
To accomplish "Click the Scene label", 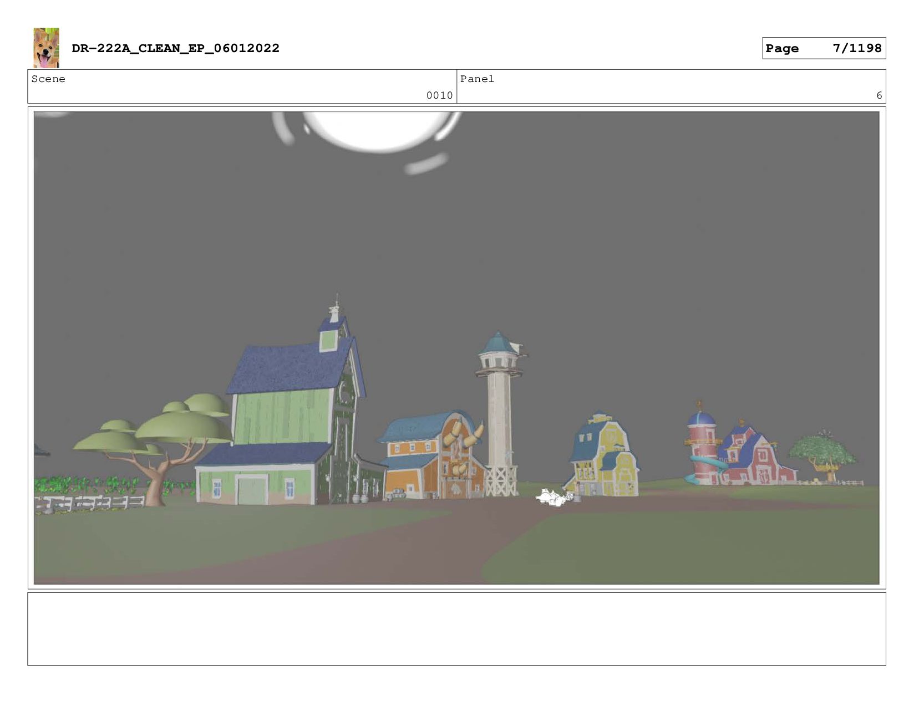I will (x=48, y=79).
